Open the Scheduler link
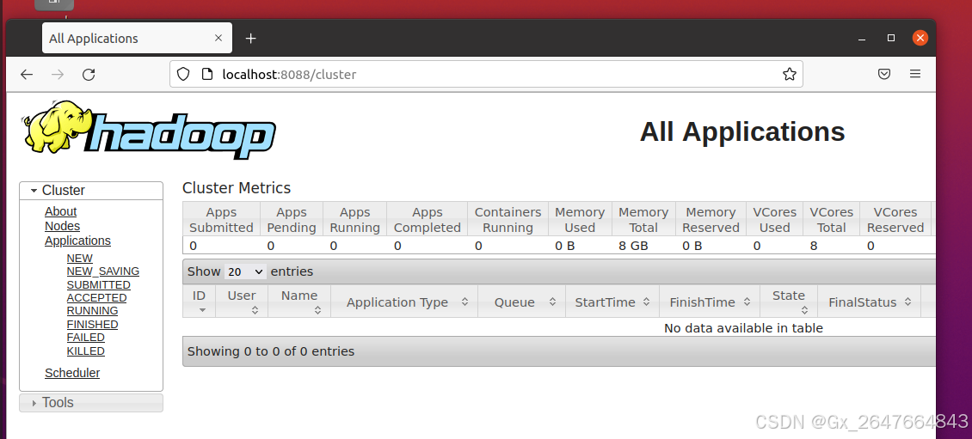The image size is (972, 439). pos(72,373)
